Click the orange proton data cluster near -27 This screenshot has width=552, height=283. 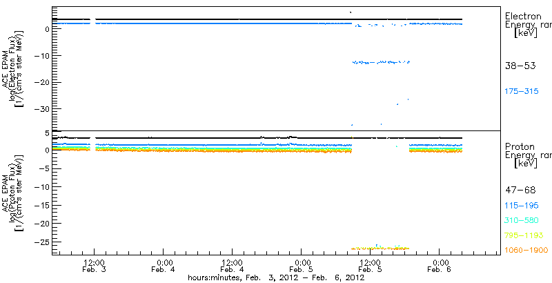[380, 248]
